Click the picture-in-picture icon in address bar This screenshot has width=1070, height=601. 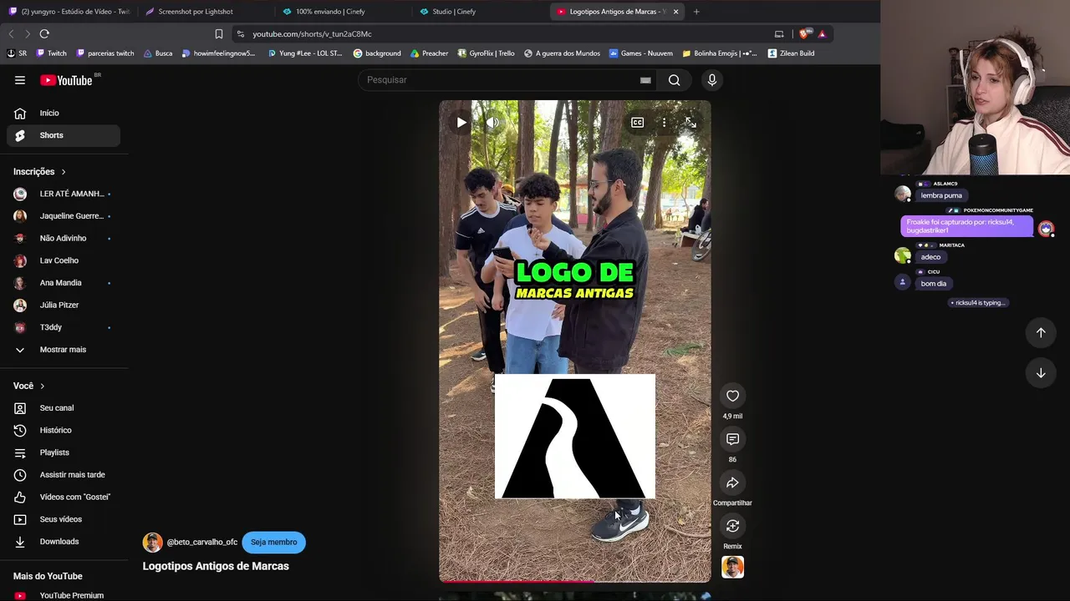tap(779, 34)
